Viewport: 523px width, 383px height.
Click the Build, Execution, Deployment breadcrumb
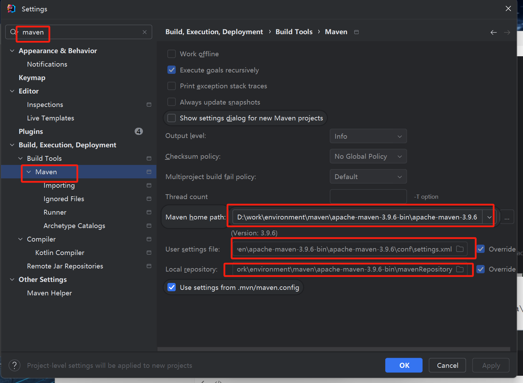[214, 32]
